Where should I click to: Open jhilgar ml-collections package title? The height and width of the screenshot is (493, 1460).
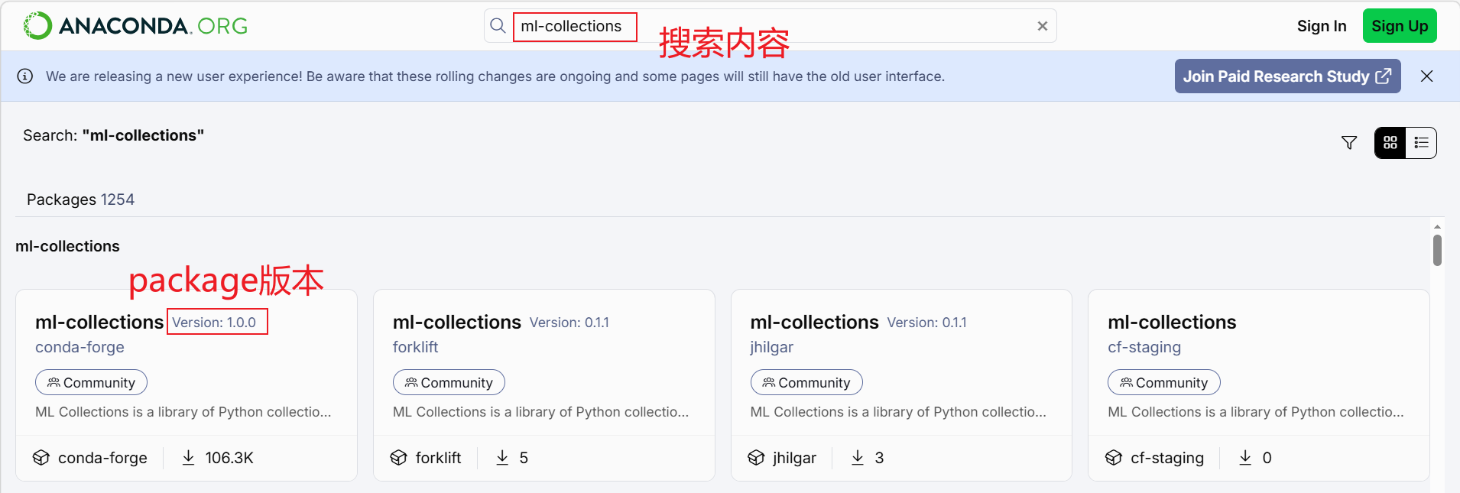tap(815, 323)
